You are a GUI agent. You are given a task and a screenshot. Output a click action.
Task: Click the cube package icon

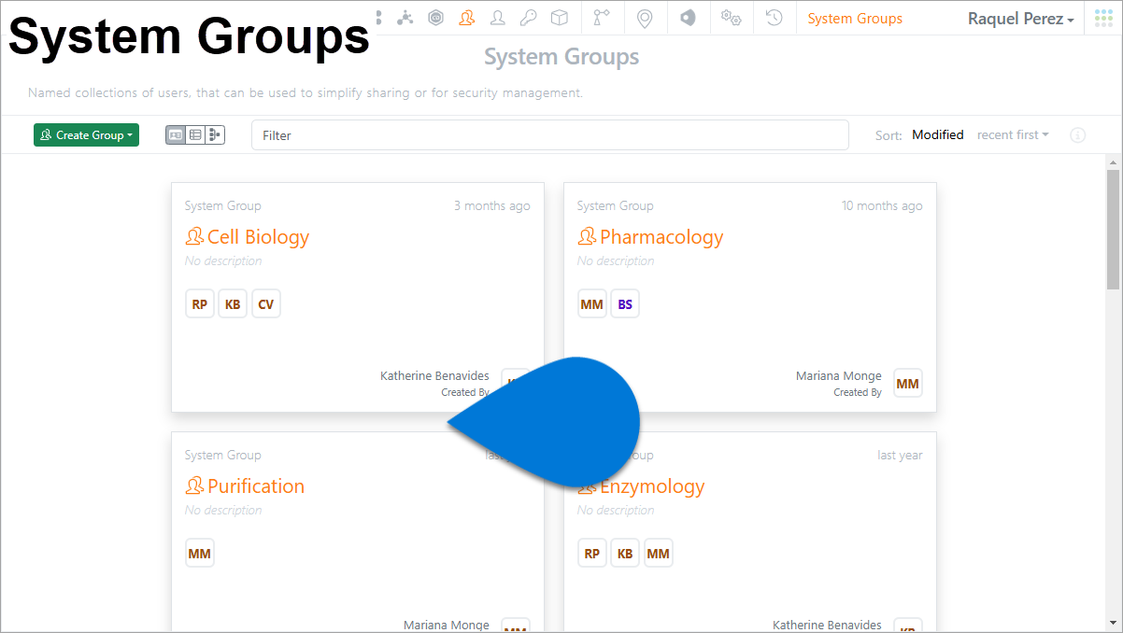coord(559,18)
